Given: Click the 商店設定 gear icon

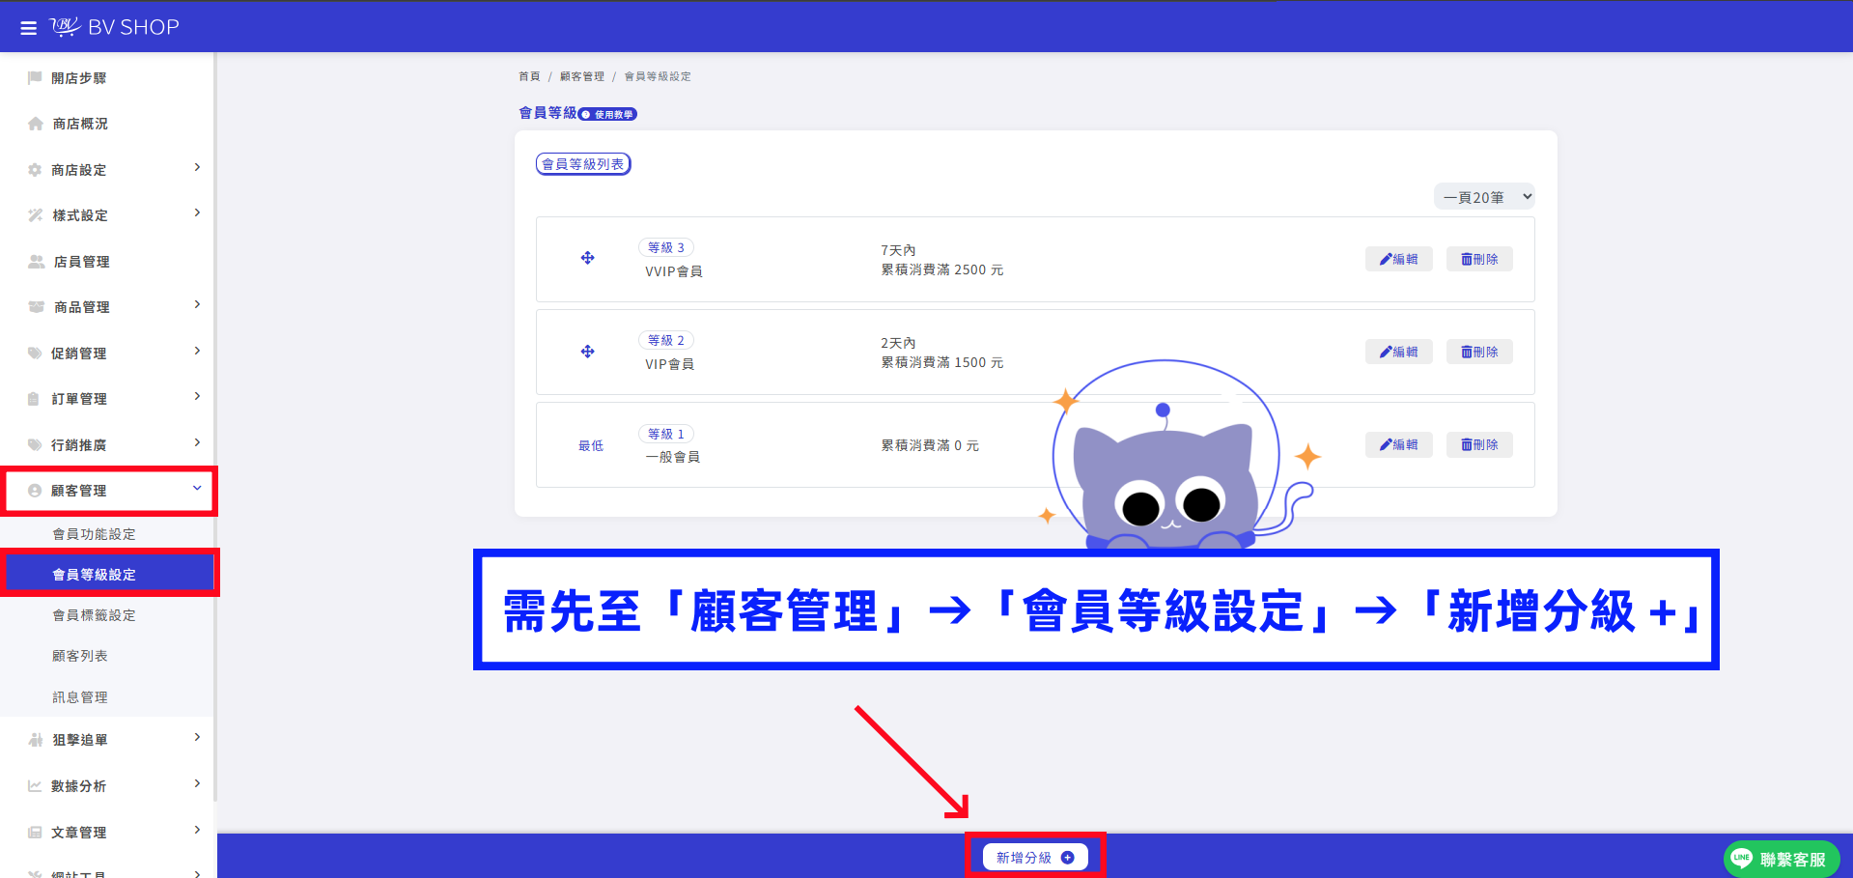Looking at the screenshot, I should pos(35,170).
